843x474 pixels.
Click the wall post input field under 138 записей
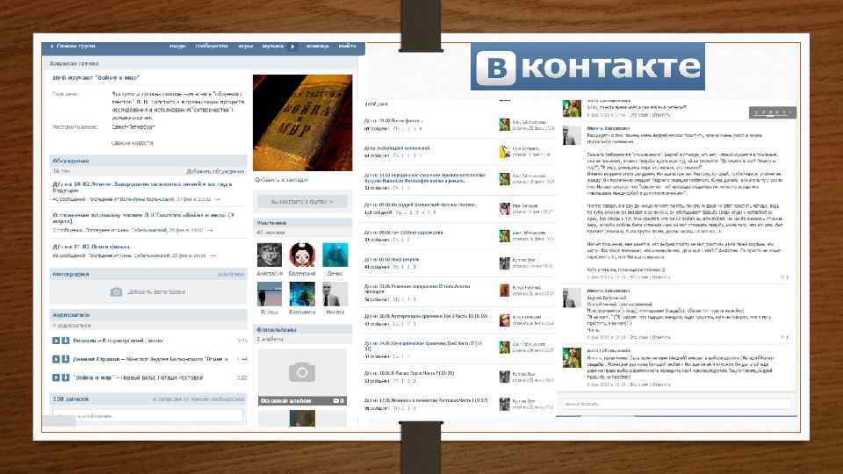click(x=148, y=416)
